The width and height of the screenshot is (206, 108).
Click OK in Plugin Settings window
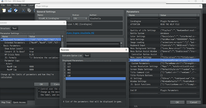[x=177, y=102]
